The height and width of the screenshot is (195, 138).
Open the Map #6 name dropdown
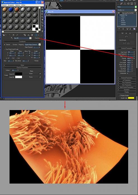(30, 38)
